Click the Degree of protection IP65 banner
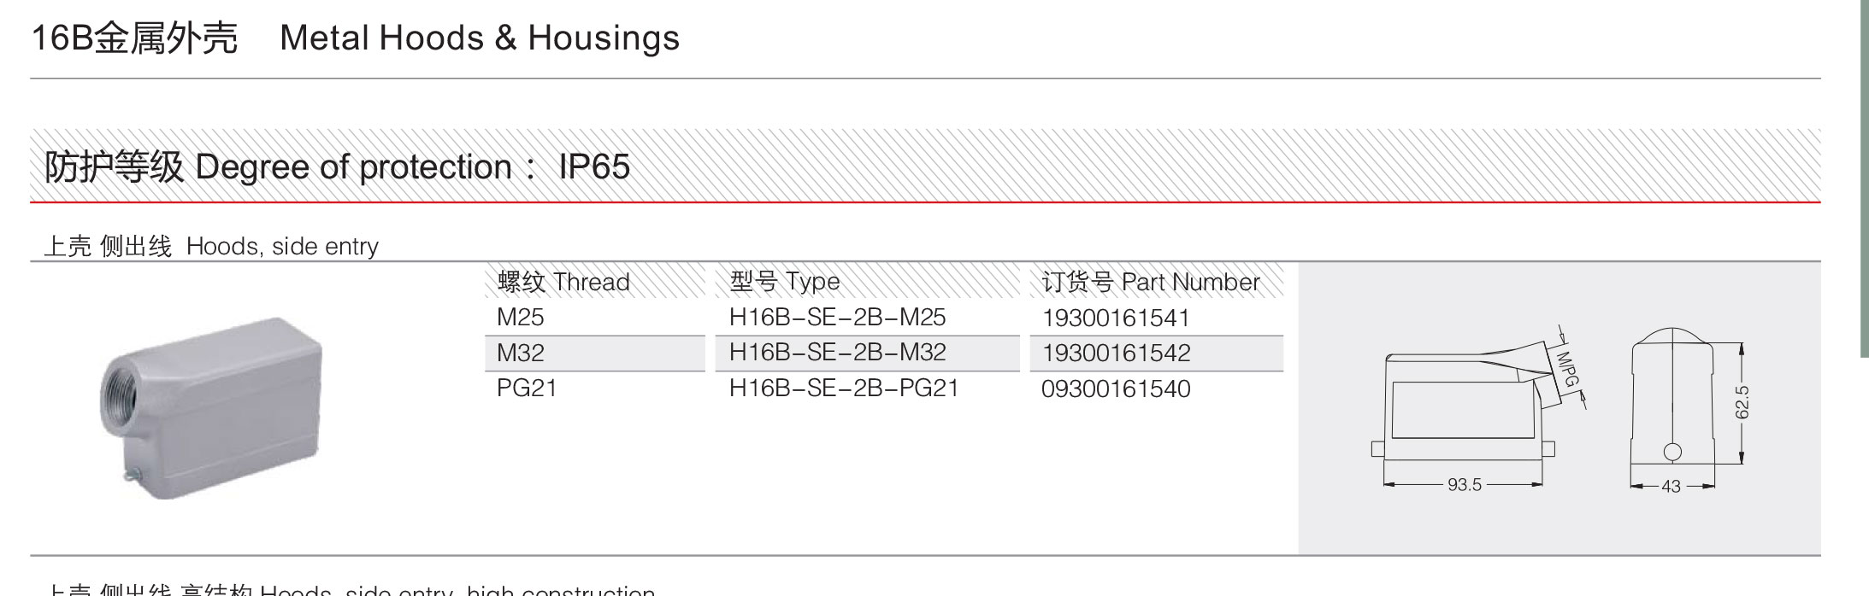This screenshot has height=596, width=1869. click(x=925, y=167)
